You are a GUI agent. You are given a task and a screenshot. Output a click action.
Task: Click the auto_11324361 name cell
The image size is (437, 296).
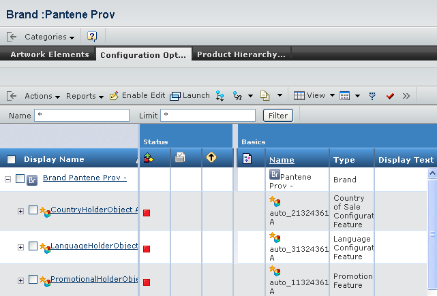click(x=297, y=281)
